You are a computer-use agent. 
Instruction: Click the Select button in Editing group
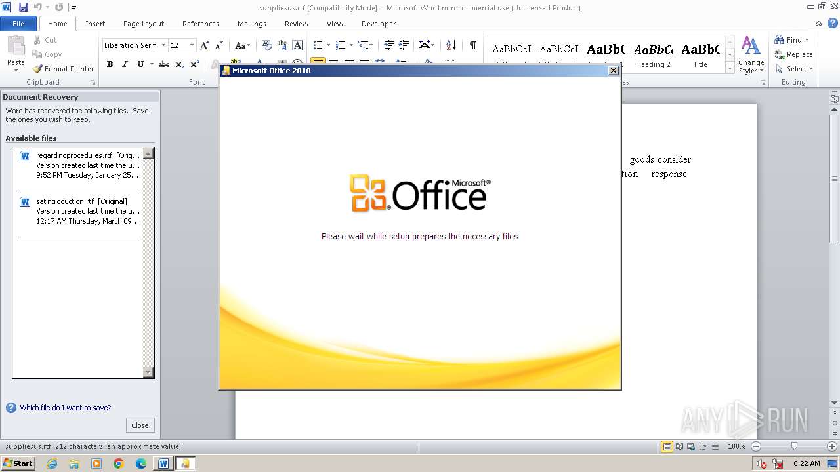pyautogui.click(x=794, y=69)
